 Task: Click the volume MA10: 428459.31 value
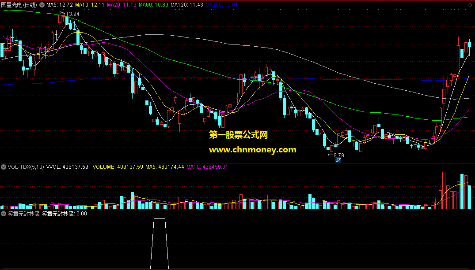point(207,166)
